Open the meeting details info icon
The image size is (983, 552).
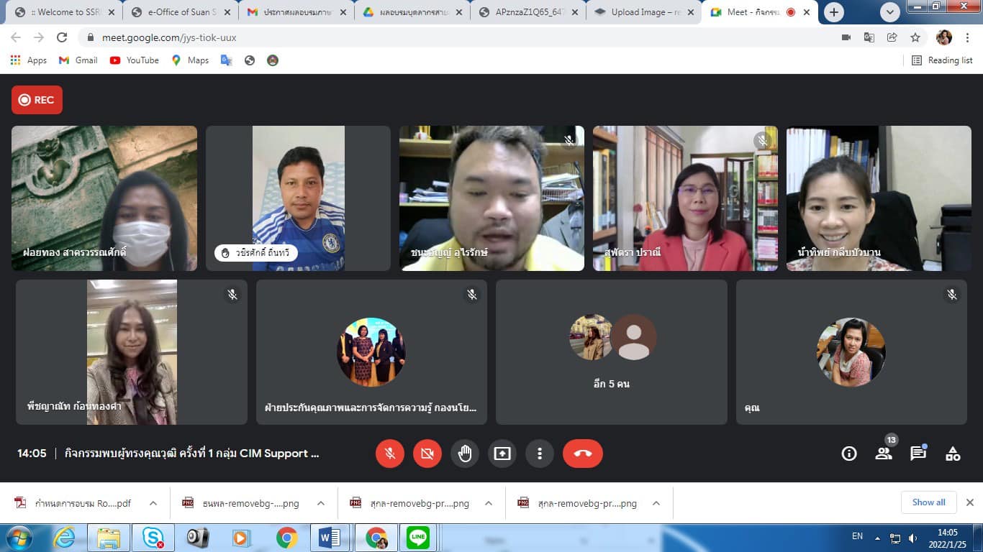[x=849, y=454]
